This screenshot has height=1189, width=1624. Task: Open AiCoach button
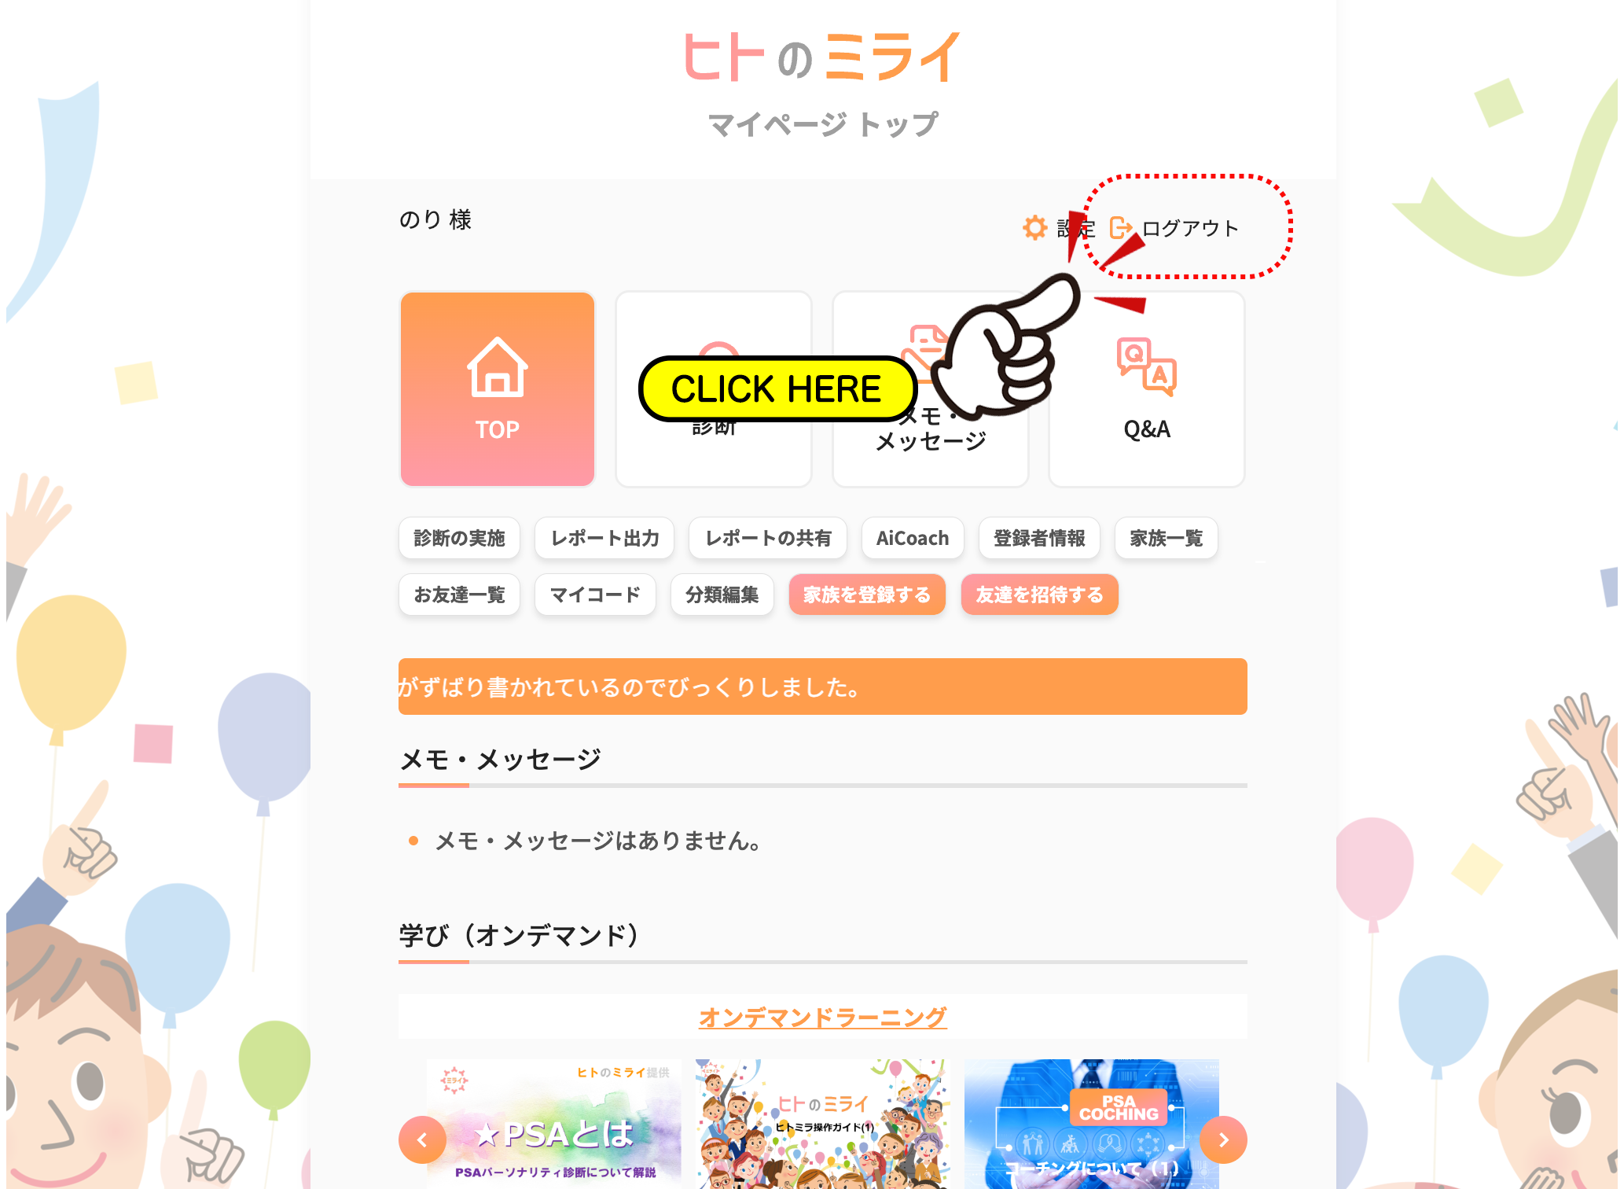pos(913,538)
